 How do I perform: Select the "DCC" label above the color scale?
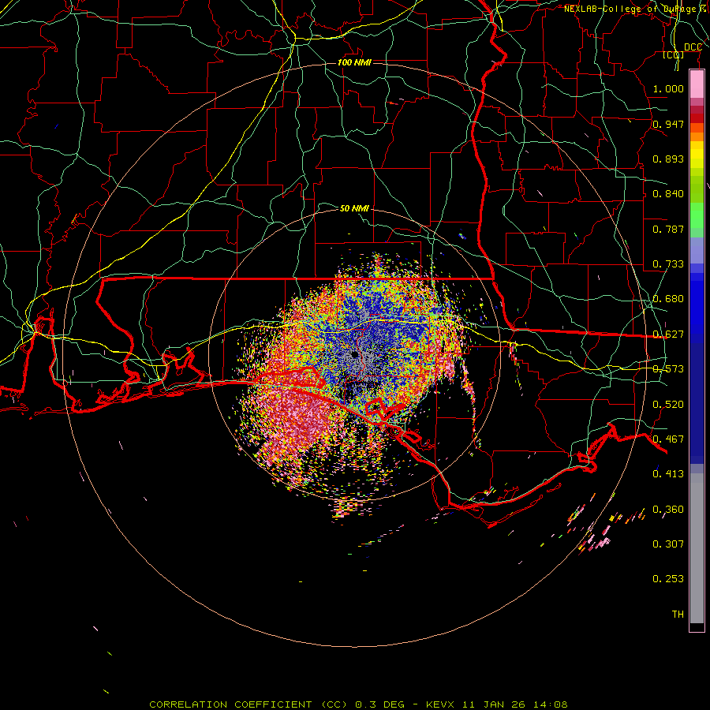(x=693, y=47)
